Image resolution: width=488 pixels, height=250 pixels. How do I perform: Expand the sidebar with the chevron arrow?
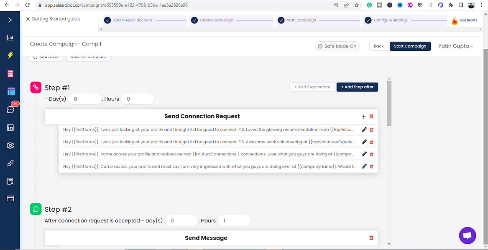10,20
